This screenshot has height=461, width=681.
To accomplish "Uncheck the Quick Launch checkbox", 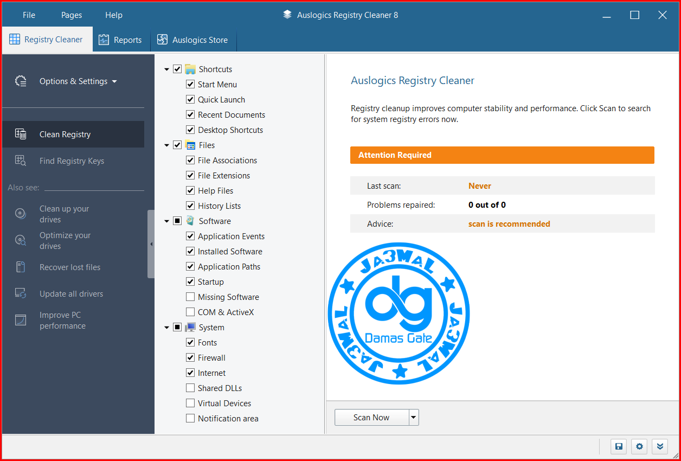I will 190,99.
